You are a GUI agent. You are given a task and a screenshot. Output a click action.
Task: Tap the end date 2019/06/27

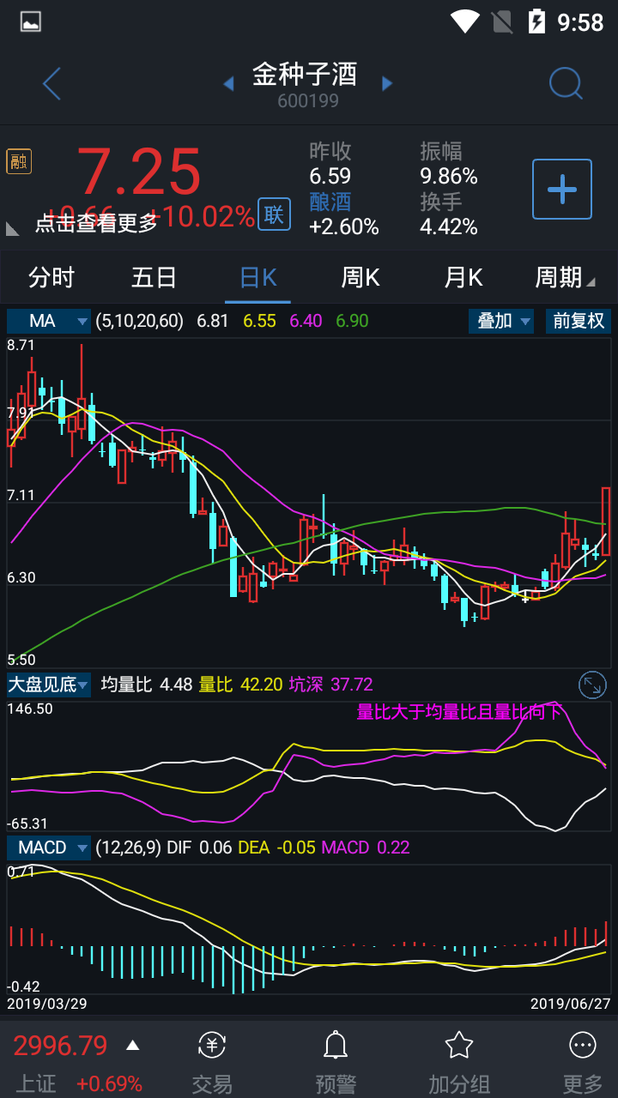570,1004
